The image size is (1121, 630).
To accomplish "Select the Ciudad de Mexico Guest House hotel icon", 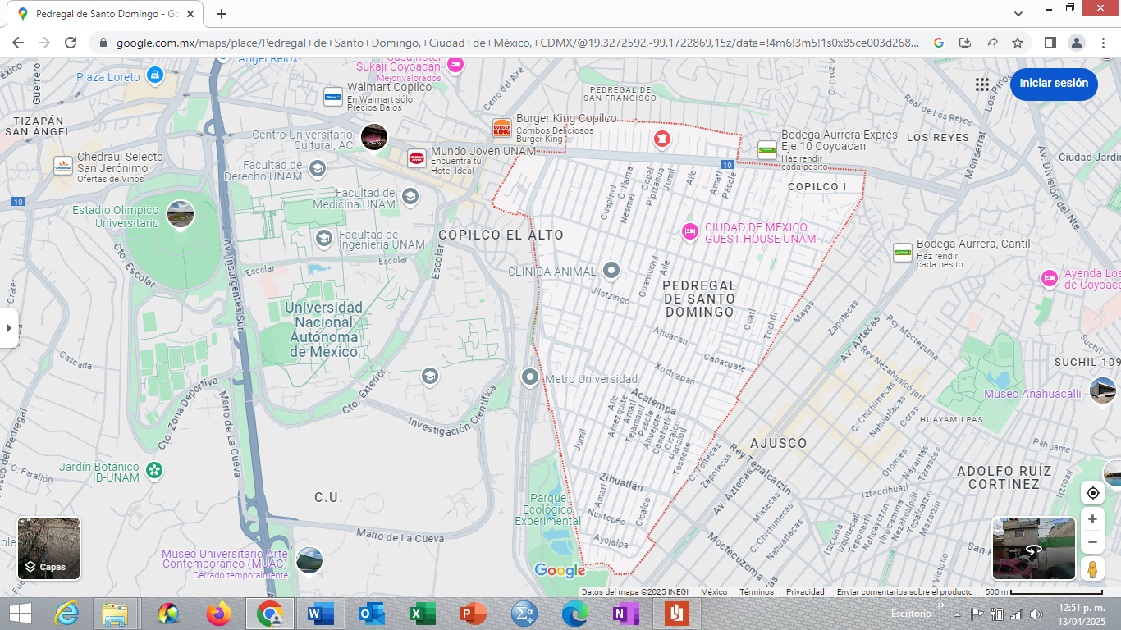I will click(690, 233).
